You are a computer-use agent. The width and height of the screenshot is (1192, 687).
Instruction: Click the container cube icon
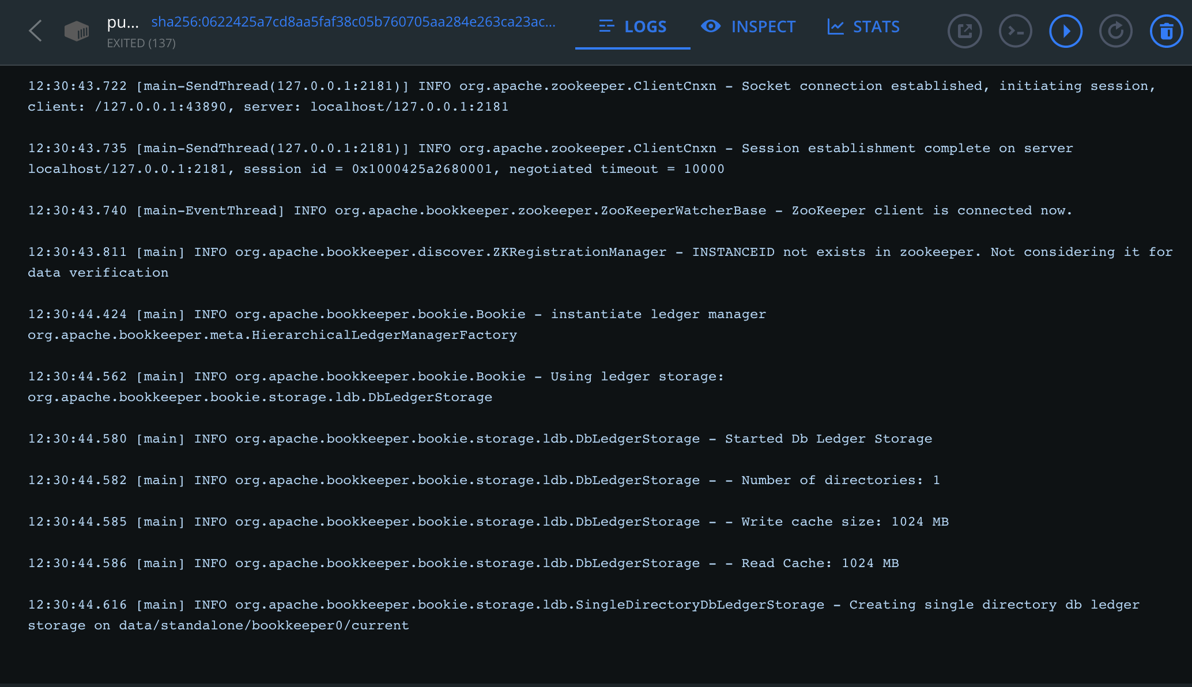pos(76,31)
